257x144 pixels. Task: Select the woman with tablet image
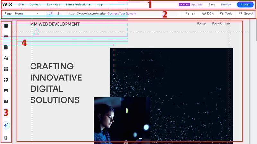pos(122,121)
